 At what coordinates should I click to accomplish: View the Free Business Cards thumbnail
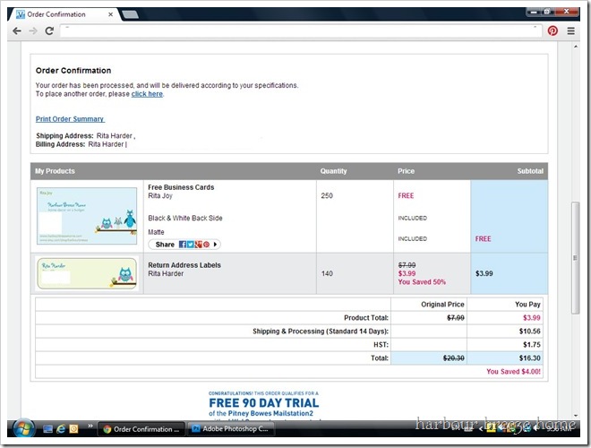(87, 216)
